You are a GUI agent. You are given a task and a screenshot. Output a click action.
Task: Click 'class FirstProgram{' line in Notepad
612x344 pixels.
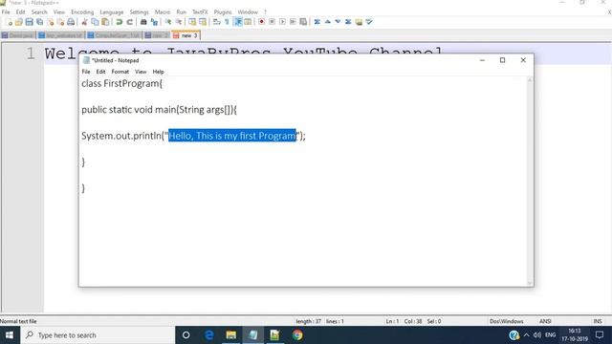[121, 83]
